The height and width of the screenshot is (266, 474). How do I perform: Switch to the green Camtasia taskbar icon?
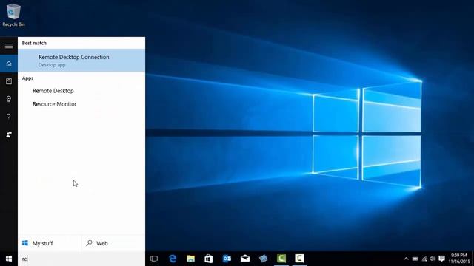point(281,259)
